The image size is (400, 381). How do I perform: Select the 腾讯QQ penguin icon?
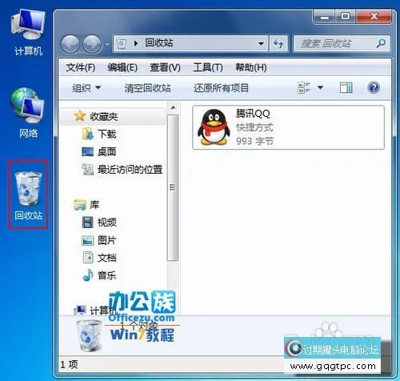click(214, 127)
